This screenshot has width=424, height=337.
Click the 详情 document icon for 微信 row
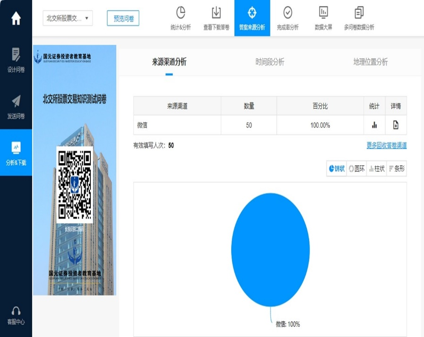click(x=396, y=125)
